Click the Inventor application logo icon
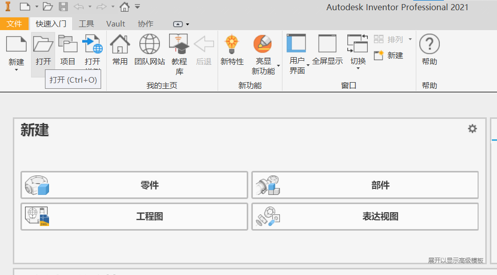Viewport: 497px width, 275px height. click(x=8, y=6)
